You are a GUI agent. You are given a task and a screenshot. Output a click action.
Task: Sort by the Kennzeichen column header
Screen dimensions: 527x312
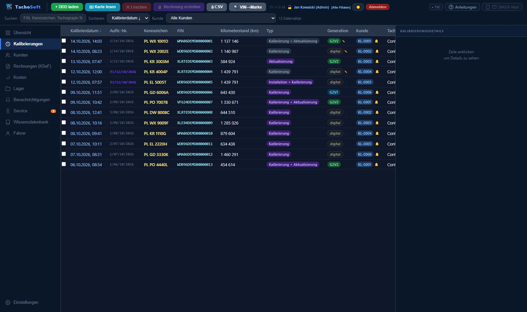156,31
